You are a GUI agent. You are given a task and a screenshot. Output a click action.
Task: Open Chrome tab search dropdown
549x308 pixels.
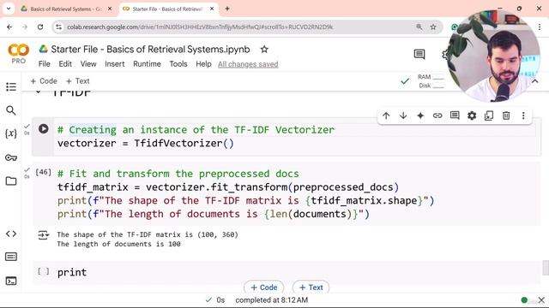coord(9,9)
